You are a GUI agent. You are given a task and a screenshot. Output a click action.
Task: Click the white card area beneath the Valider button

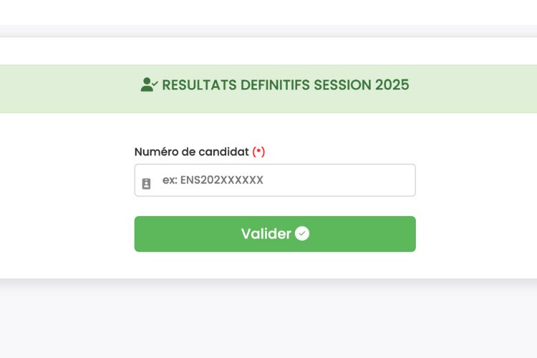275,265
